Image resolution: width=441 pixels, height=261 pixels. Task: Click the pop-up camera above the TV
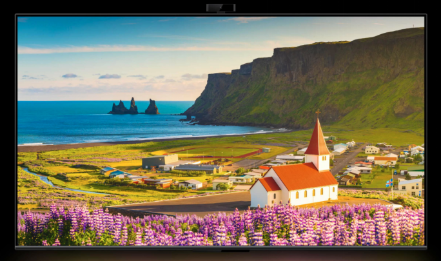(220, 7)
